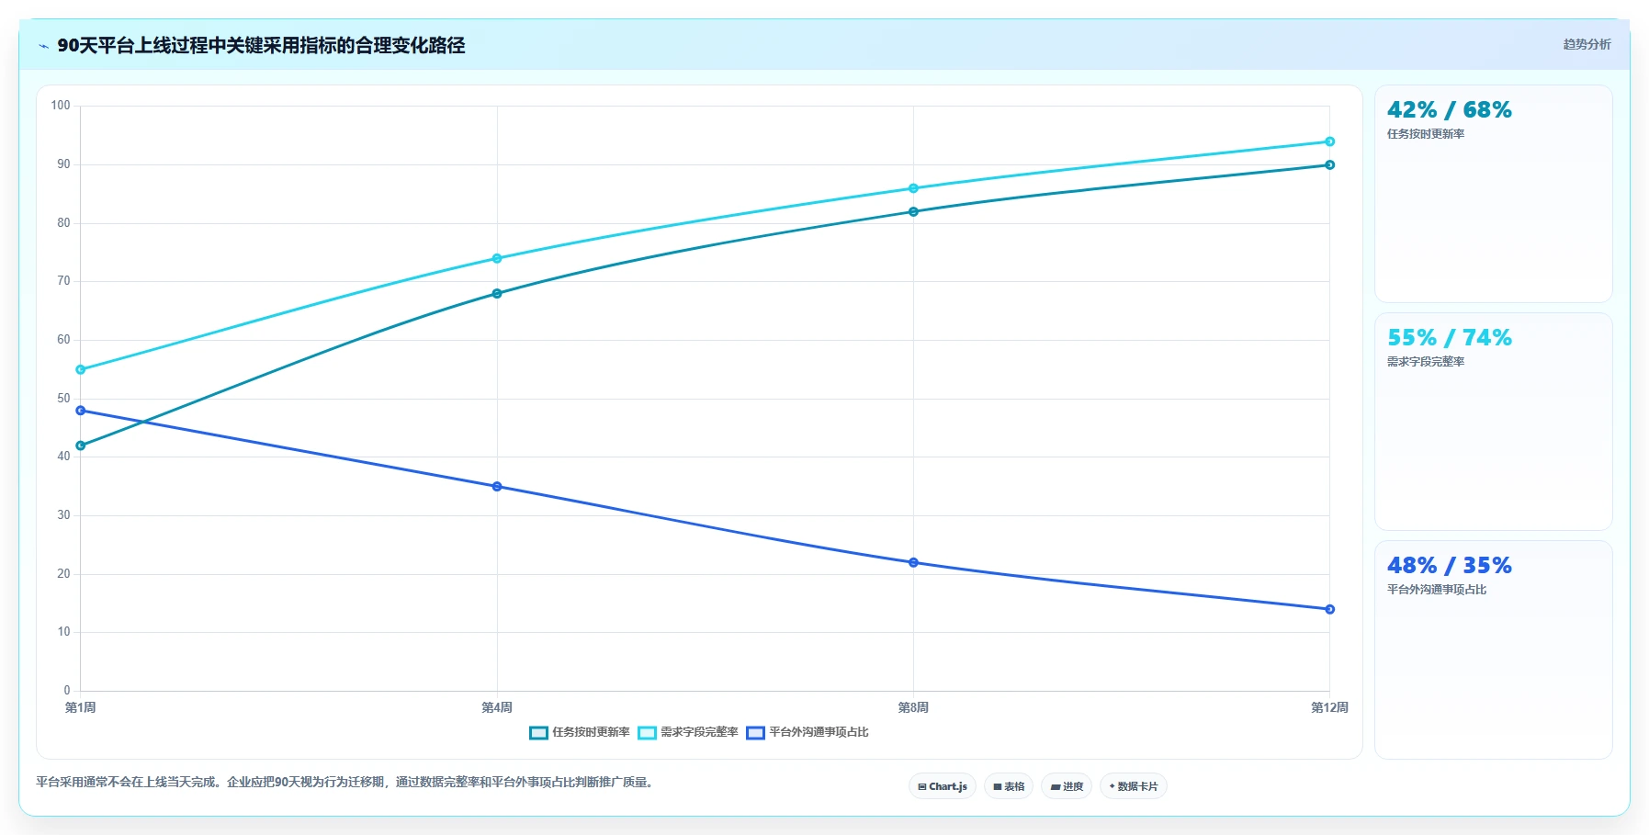Click the 需求字段完整率 data point at 第1周
This screenshot has width=1649, height=835.
(81, 369)
